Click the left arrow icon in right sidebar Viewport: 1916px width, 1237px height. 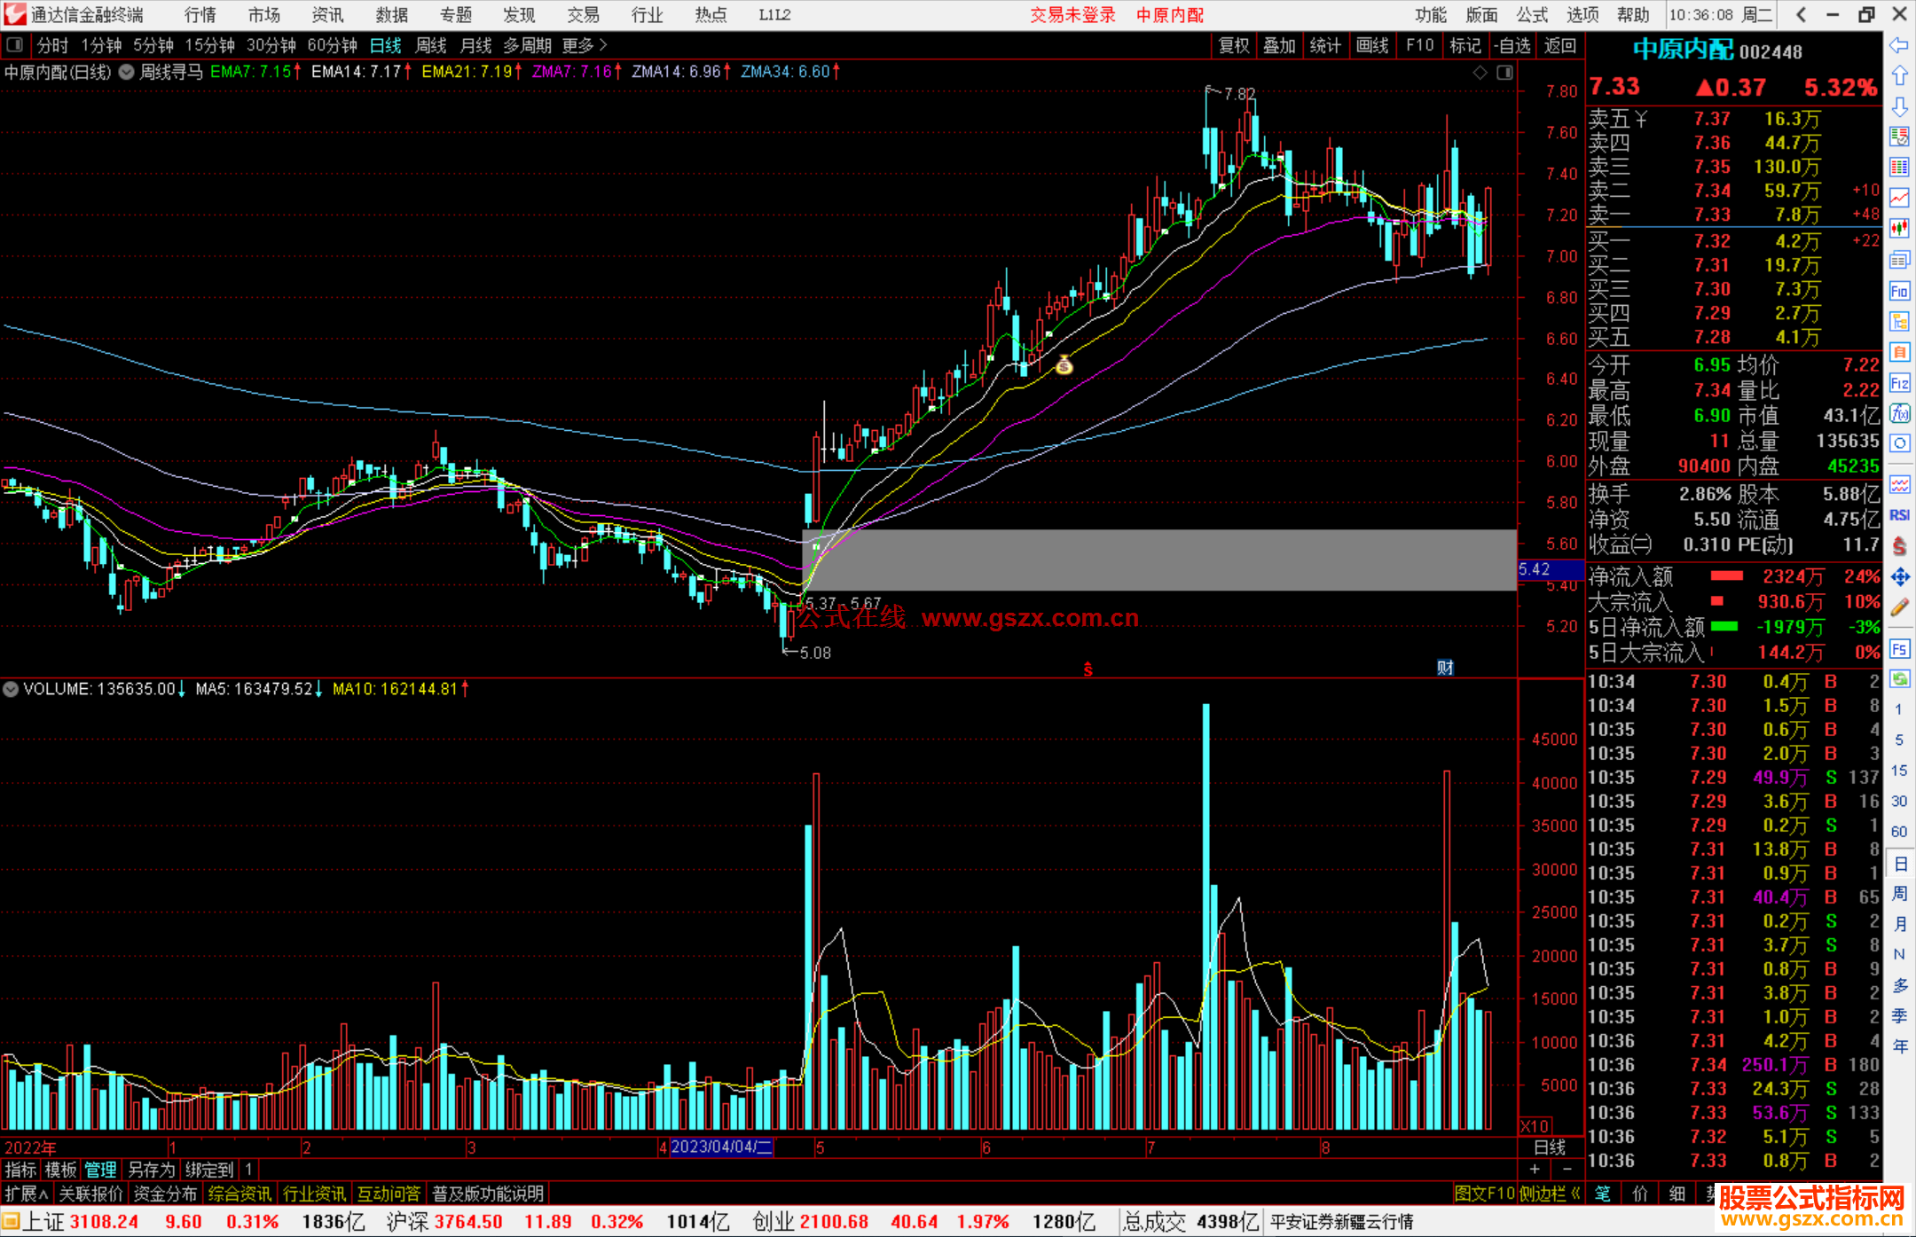point(1899,45)
